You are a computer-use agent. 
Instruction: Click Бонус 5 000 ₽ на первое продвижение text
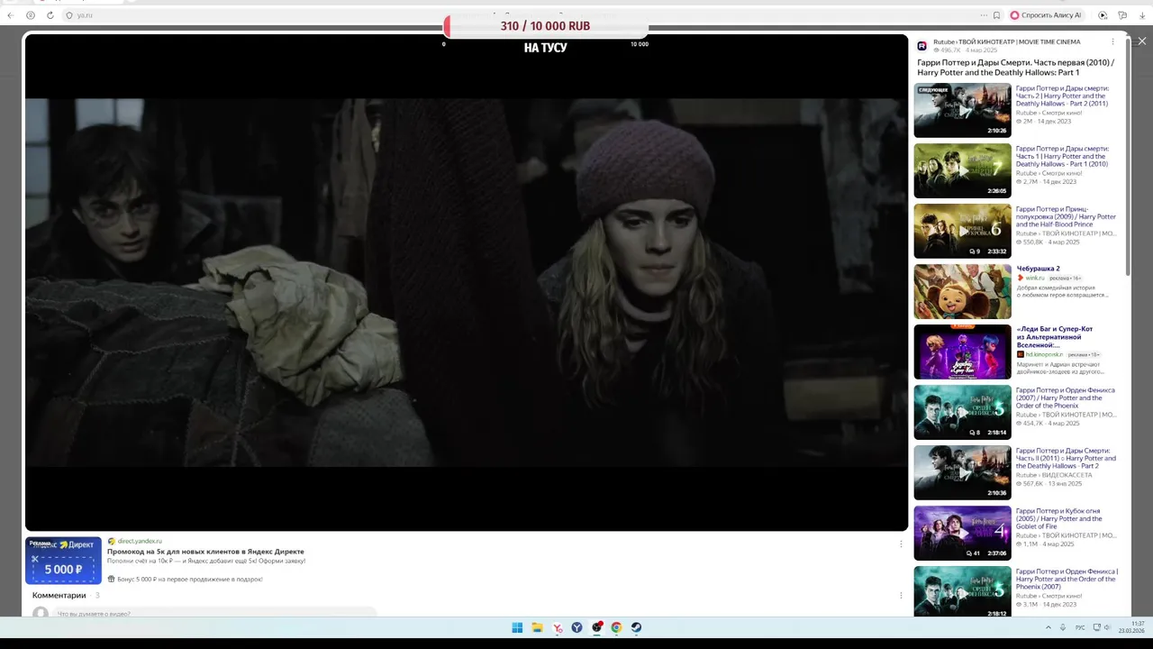189,580
